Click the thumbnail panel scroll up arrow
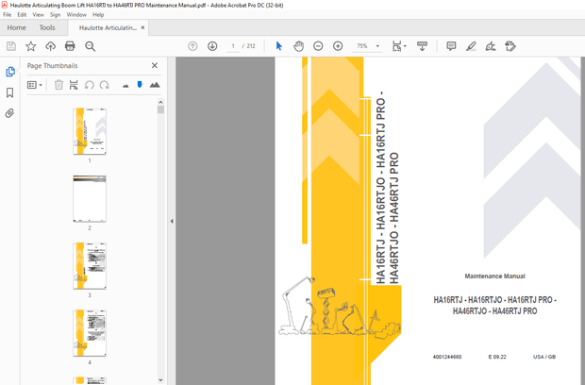This screenshot has width=585, height=385. click(160, 102)
